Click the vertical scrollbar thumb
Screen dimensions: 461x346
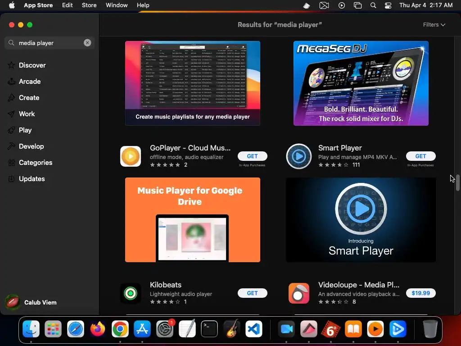click(x=457, y=182)
